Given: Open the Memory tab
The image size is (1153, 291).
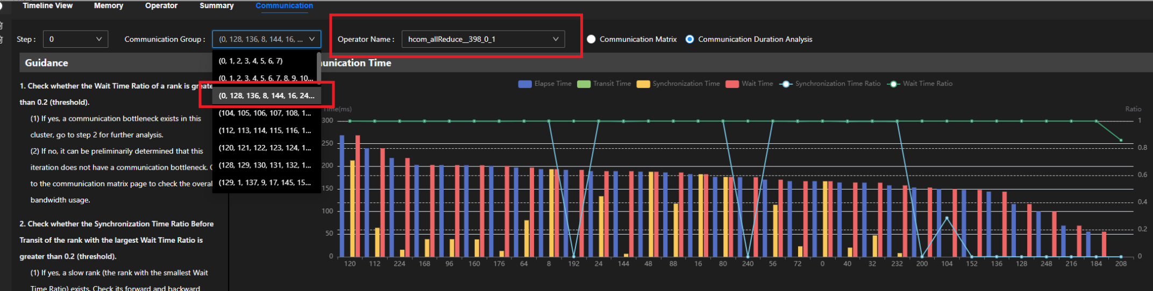Looking at the screenshot, I should coord(108,5).
